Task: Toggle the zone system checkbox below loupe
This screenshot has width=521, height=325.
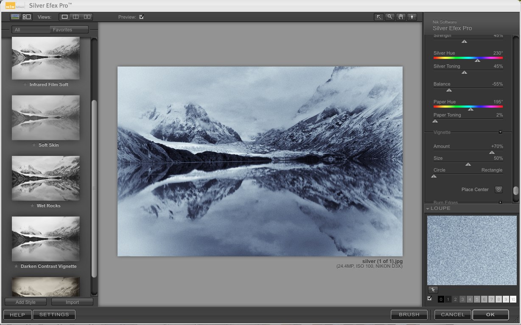Action: pos(430,299)
